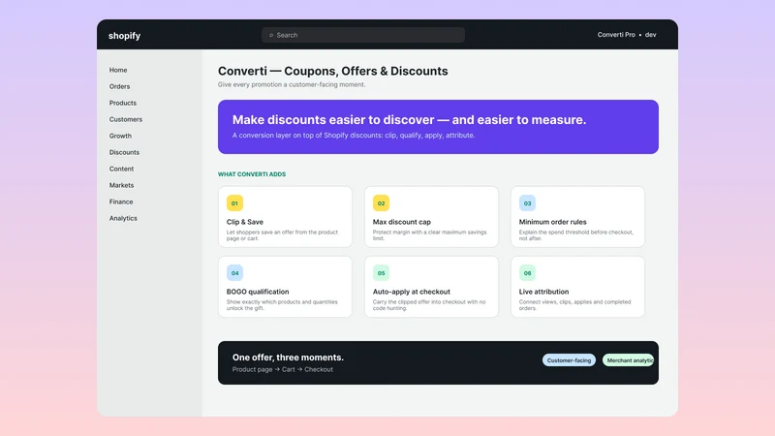This screenshot has width=775, height=436.
Task: Click 'Show exactly which products' description
Action: coord(282,305)
